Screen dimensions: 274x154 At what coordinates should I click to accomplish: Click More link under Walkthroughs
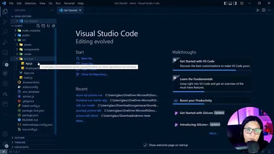(x=214, y=133)
